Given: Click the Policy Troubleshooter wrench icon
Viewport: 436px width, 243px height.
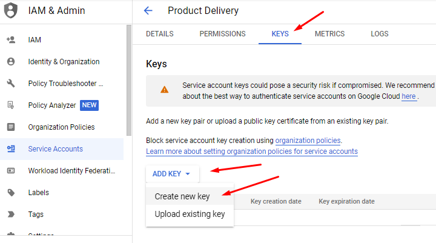Looking at the screenshot, I should pos(11,83).
